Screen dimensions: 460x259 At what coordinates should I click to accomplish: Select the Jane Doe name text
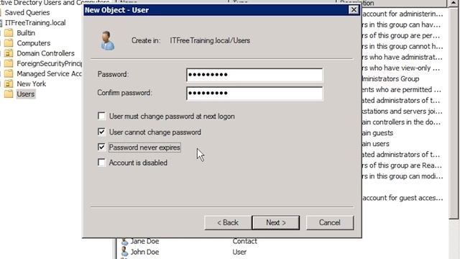coord(144,242)
